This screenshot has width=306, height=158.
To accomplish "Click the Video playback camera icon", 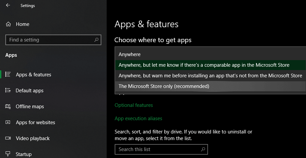I will (8, 138).
